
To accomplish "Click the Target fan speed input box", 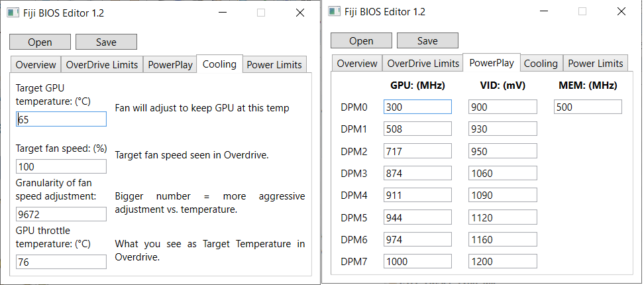I will click(x=61, y=166).
